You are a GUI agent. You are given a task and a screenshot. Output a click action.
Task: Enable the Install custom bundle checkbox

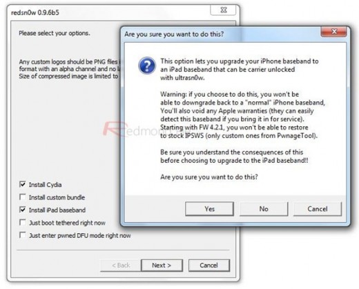(23, 197)
